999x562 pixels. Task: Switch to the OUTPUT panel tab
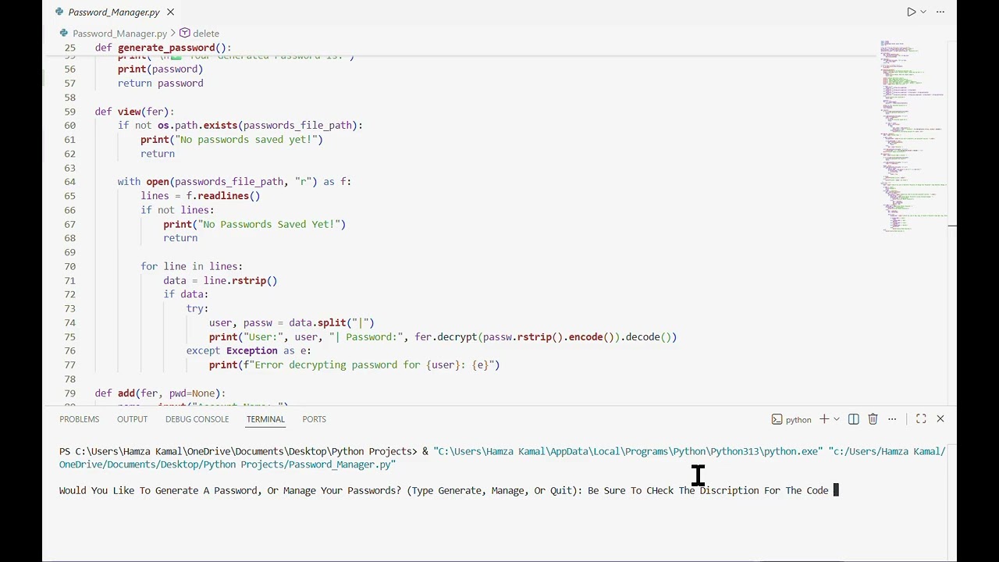point(132,419)
